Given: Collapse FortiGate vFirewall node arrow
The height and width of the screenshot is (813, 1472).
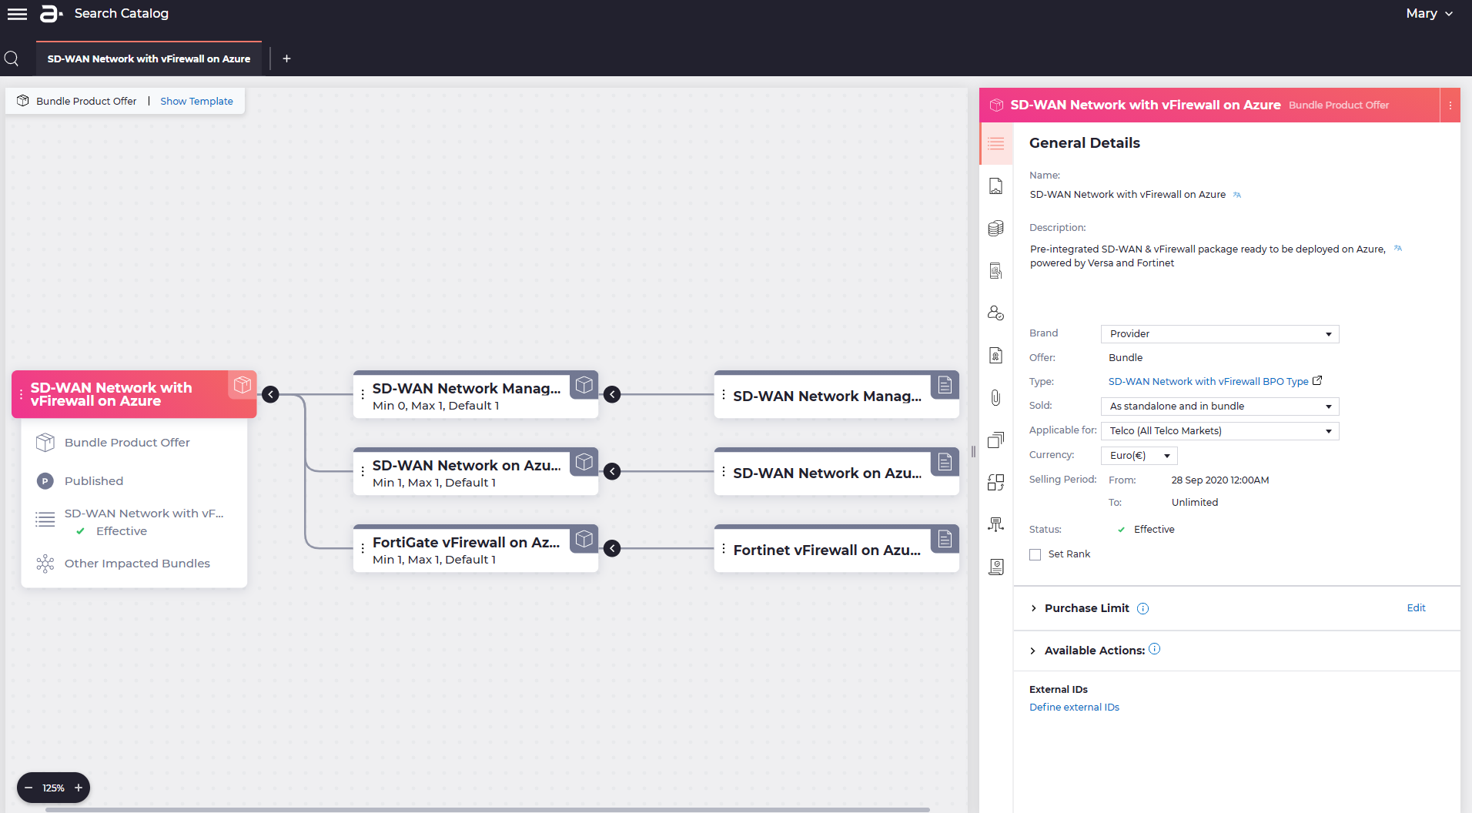Looking at the screenshot, I should pos(612,548).
